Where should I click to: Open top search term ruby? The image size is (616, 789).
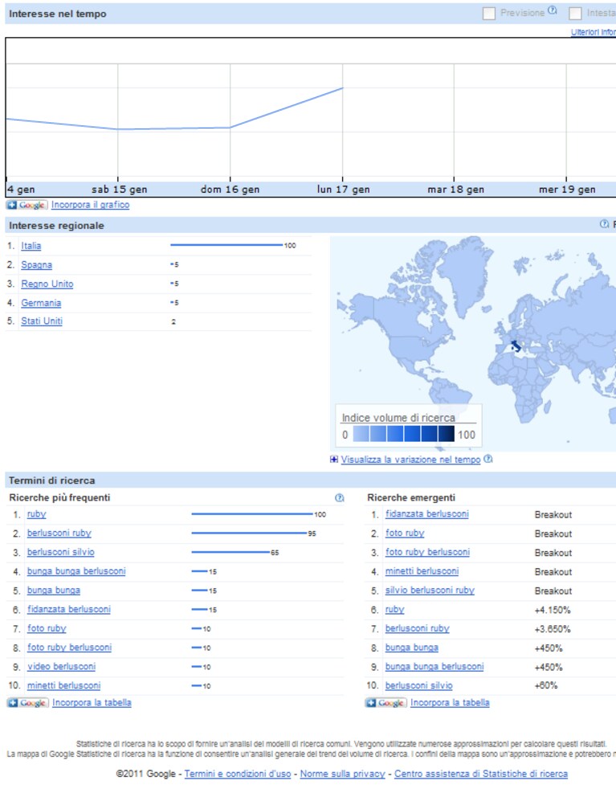37,514
